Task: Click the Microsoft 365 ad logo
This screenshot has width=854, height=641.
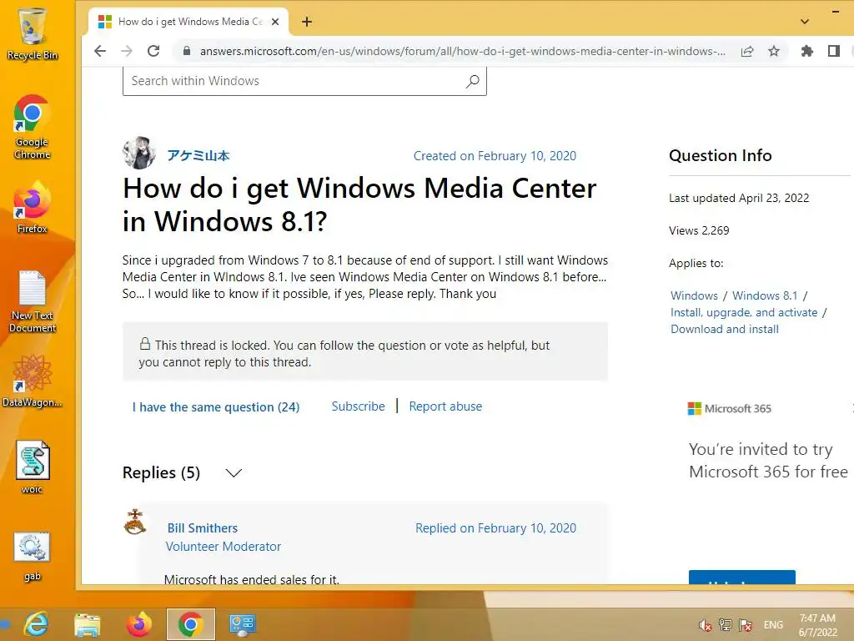Action: [729, 408]
